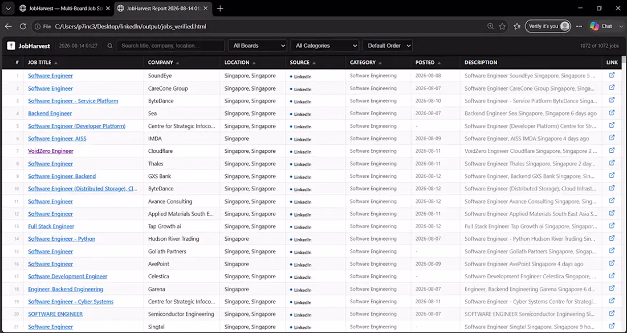
Task: Close the JobHarvest Multi-Board tab
Action: click(x=108, y=9)
